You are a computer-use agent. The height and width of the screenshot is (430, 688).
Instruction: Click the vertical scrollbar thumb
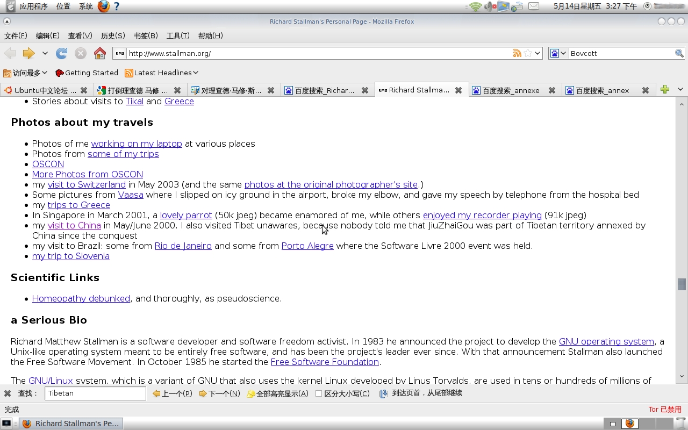pos(682,284)
